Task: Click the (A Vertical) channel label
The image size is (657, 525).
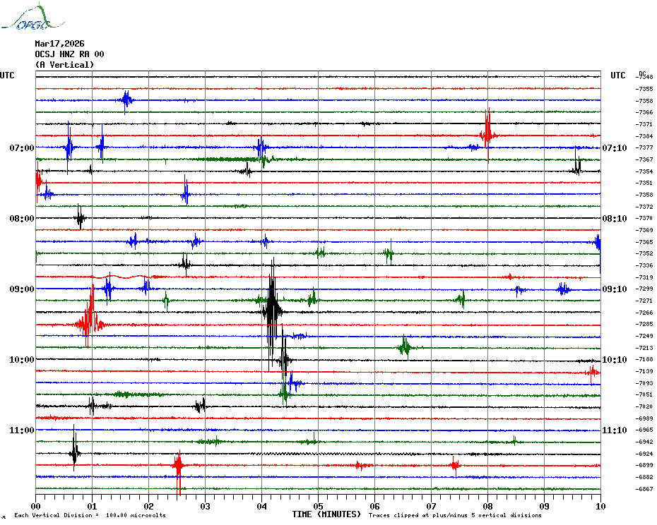Action: pos(64,65)
